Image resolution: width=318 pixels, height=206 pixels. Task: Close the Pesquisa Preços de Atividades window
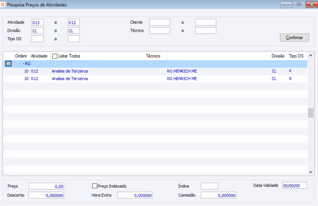(x=312, y=4)
